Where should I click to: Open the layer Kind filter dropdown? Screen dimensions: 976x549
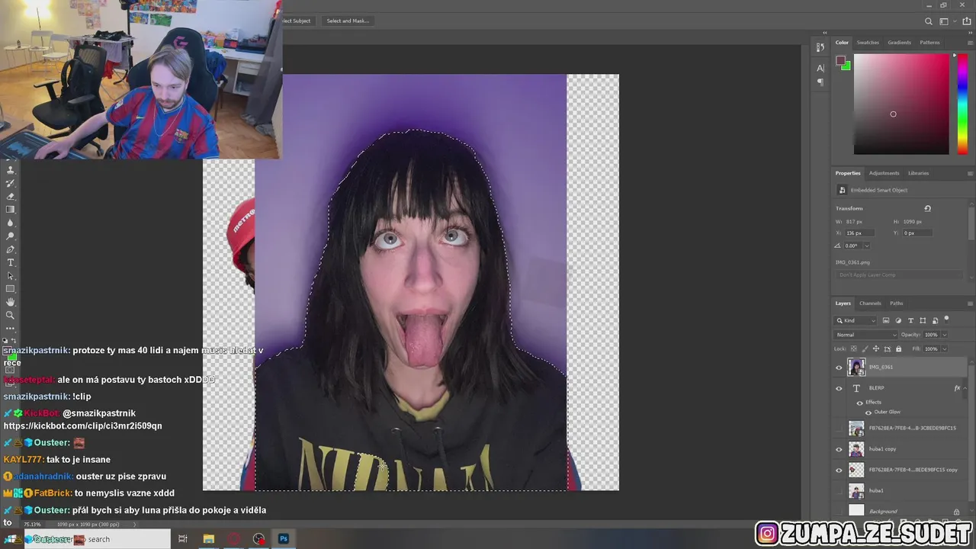pos(856,320)
